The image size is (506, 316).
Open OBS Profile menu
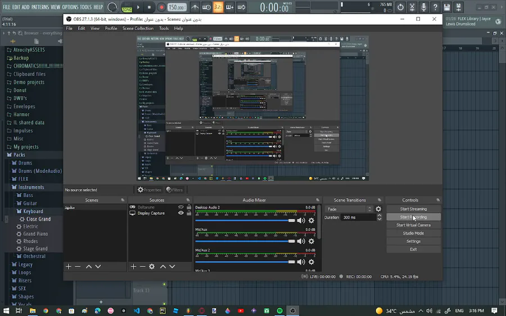(111, 29)
